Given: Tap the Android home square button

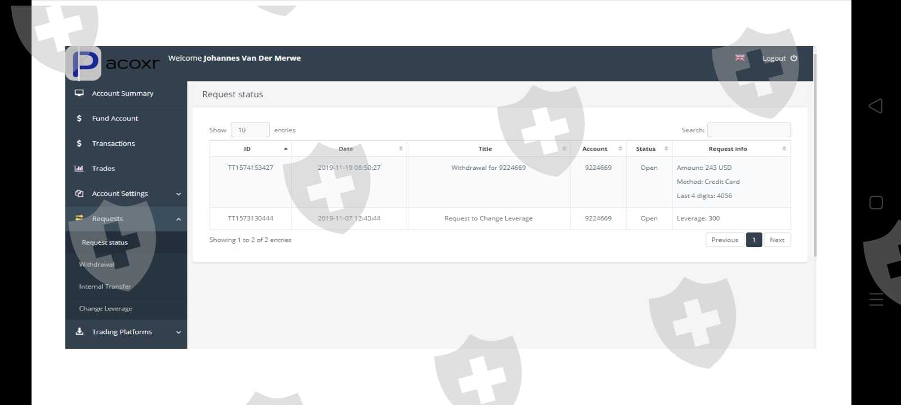Looking at the screenshot, I should coord(876,202).
